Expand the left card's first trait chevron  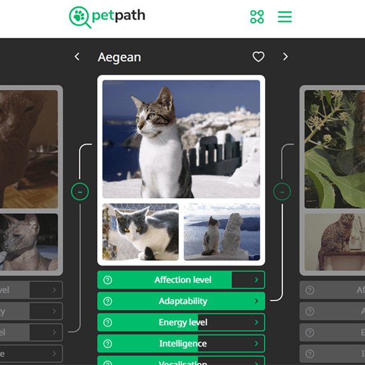click(x=54, y=290)
